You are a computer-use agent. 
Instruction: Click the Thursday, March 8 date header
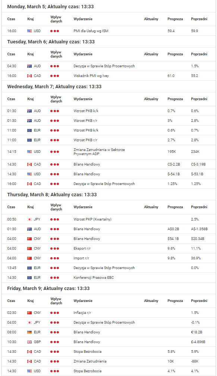pos(52,195)
